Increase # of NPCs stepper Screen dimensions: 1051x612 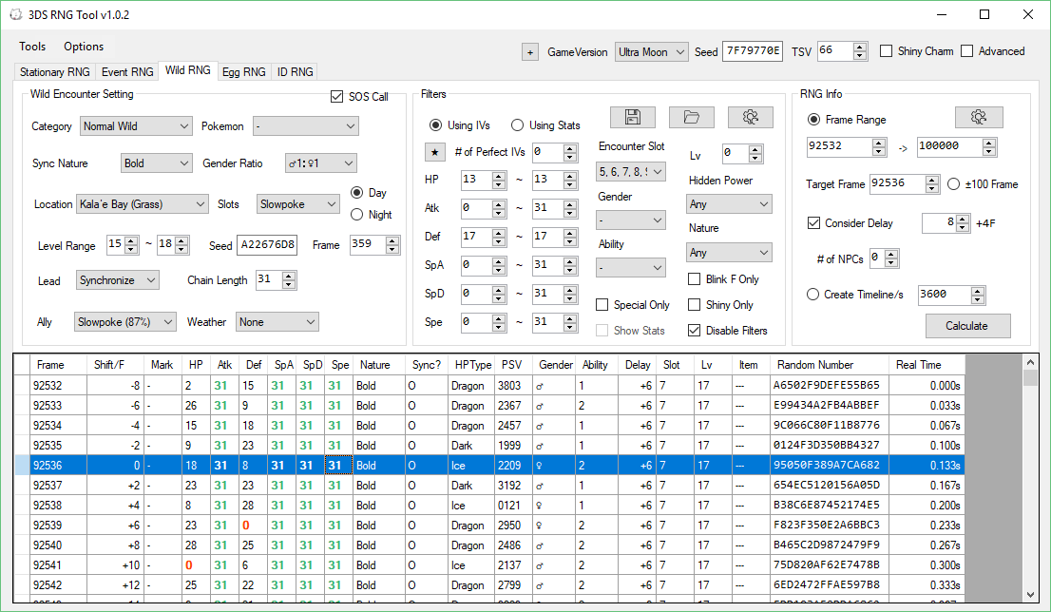click(890, 254)
